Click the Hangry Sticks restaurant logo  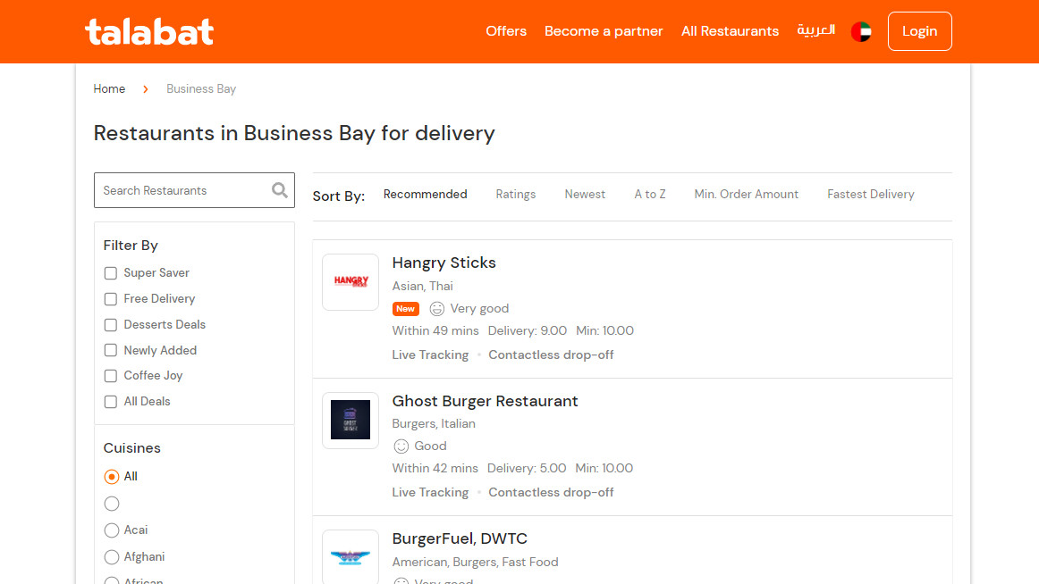click(x=350, y=281)
